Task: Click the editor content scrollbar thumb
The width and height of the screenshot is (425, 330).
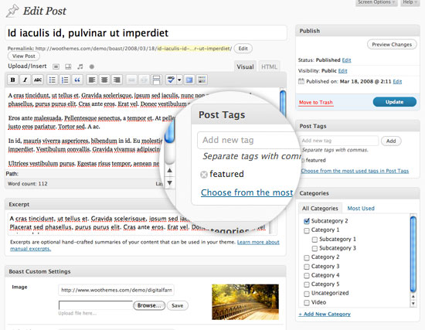Action: (283, 104)
